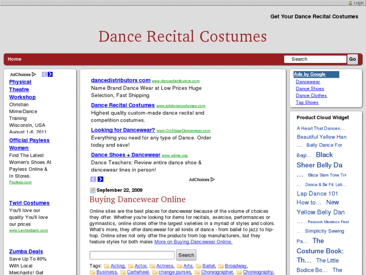Click the folder icon next to the Acting tag
Screen dimensions: 366x275
107,266
